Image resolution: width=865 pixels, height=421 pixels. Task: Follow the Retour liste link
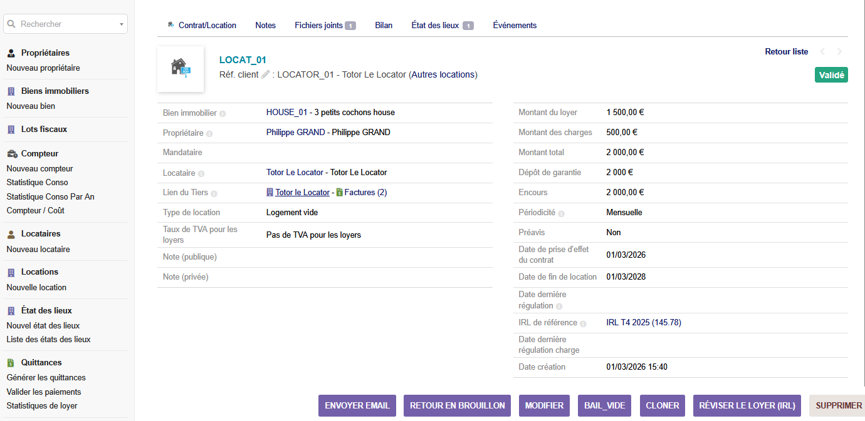click(786, 52)
